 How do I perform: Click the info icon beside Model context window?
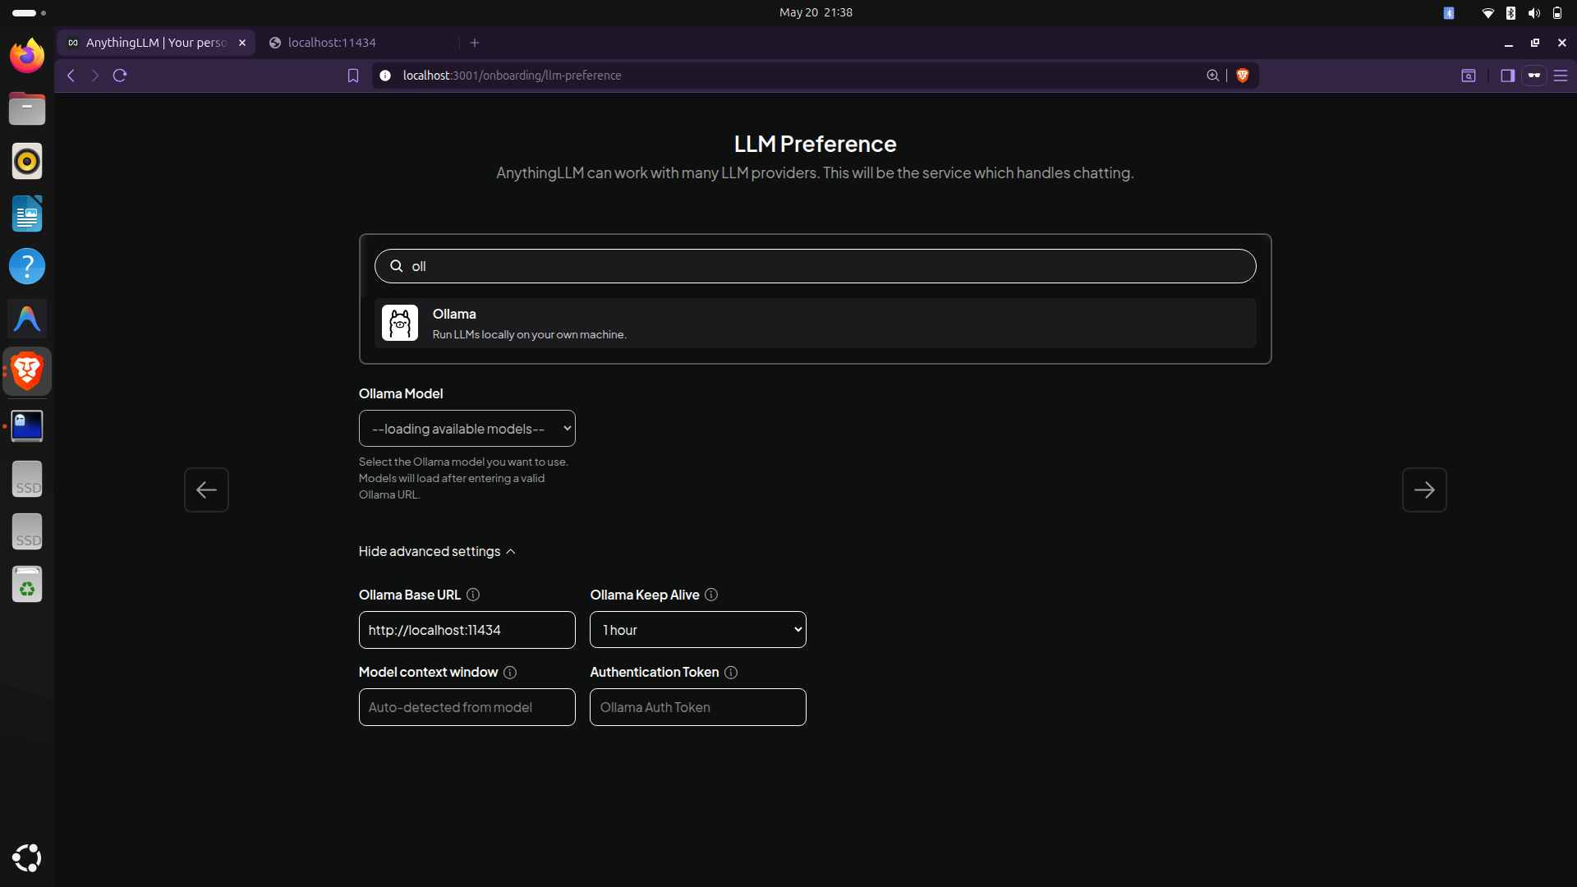pos(510,673)
